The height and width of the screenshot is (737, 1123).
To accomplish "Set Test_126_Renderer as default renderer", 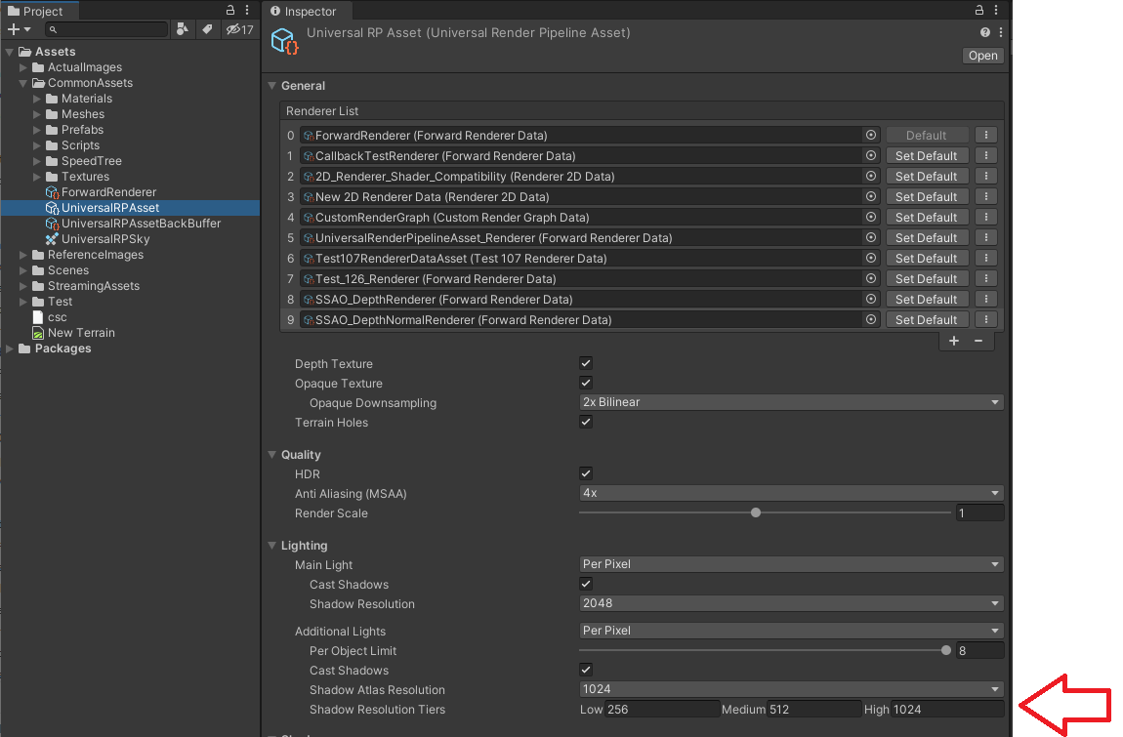I will point(927,278).
